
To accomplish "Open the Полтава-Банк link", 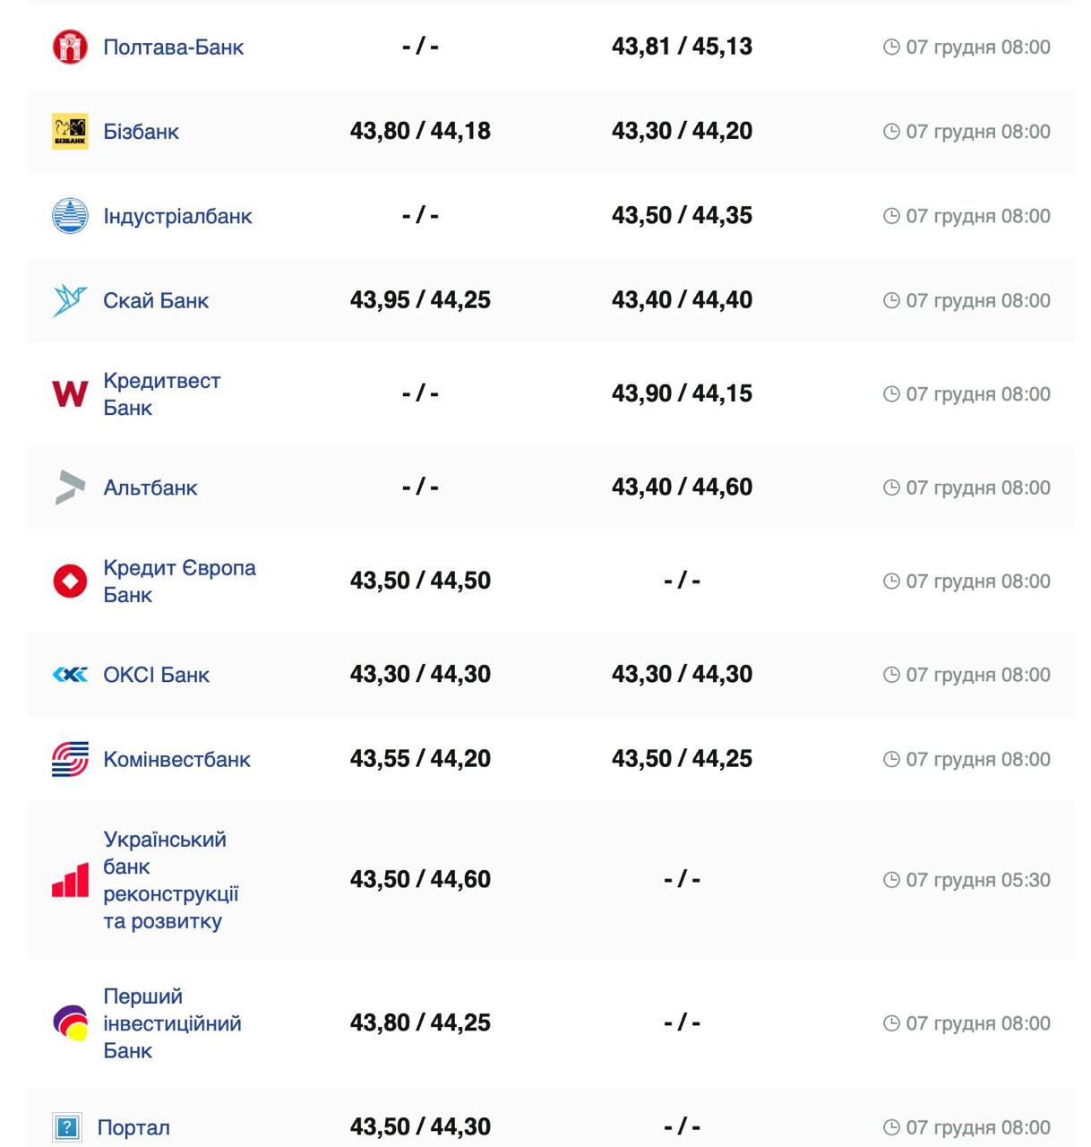I will pyautogui.click(x=173, y=47).
